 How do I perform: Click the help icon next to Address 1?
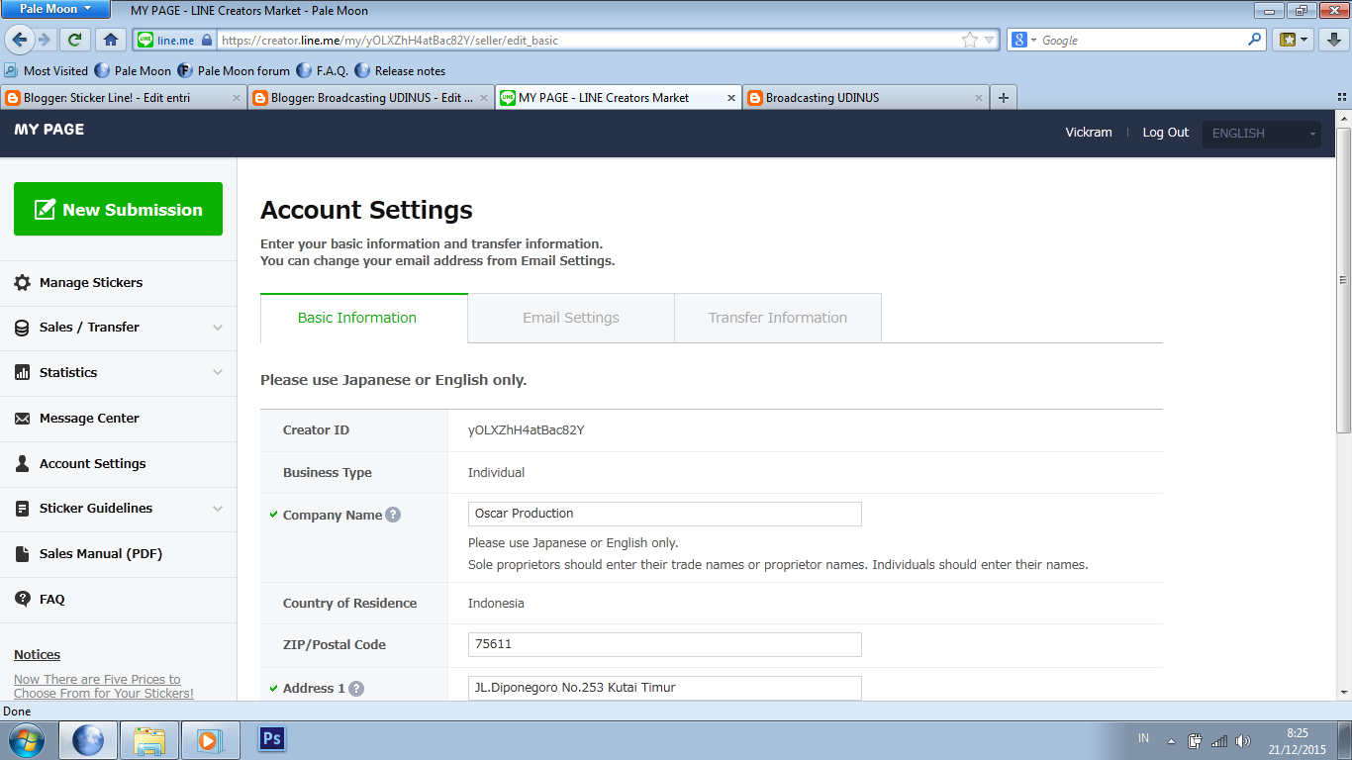[356, 689]
